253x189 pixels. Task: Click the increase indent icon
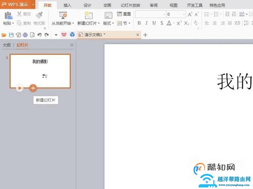click(234, 14)
